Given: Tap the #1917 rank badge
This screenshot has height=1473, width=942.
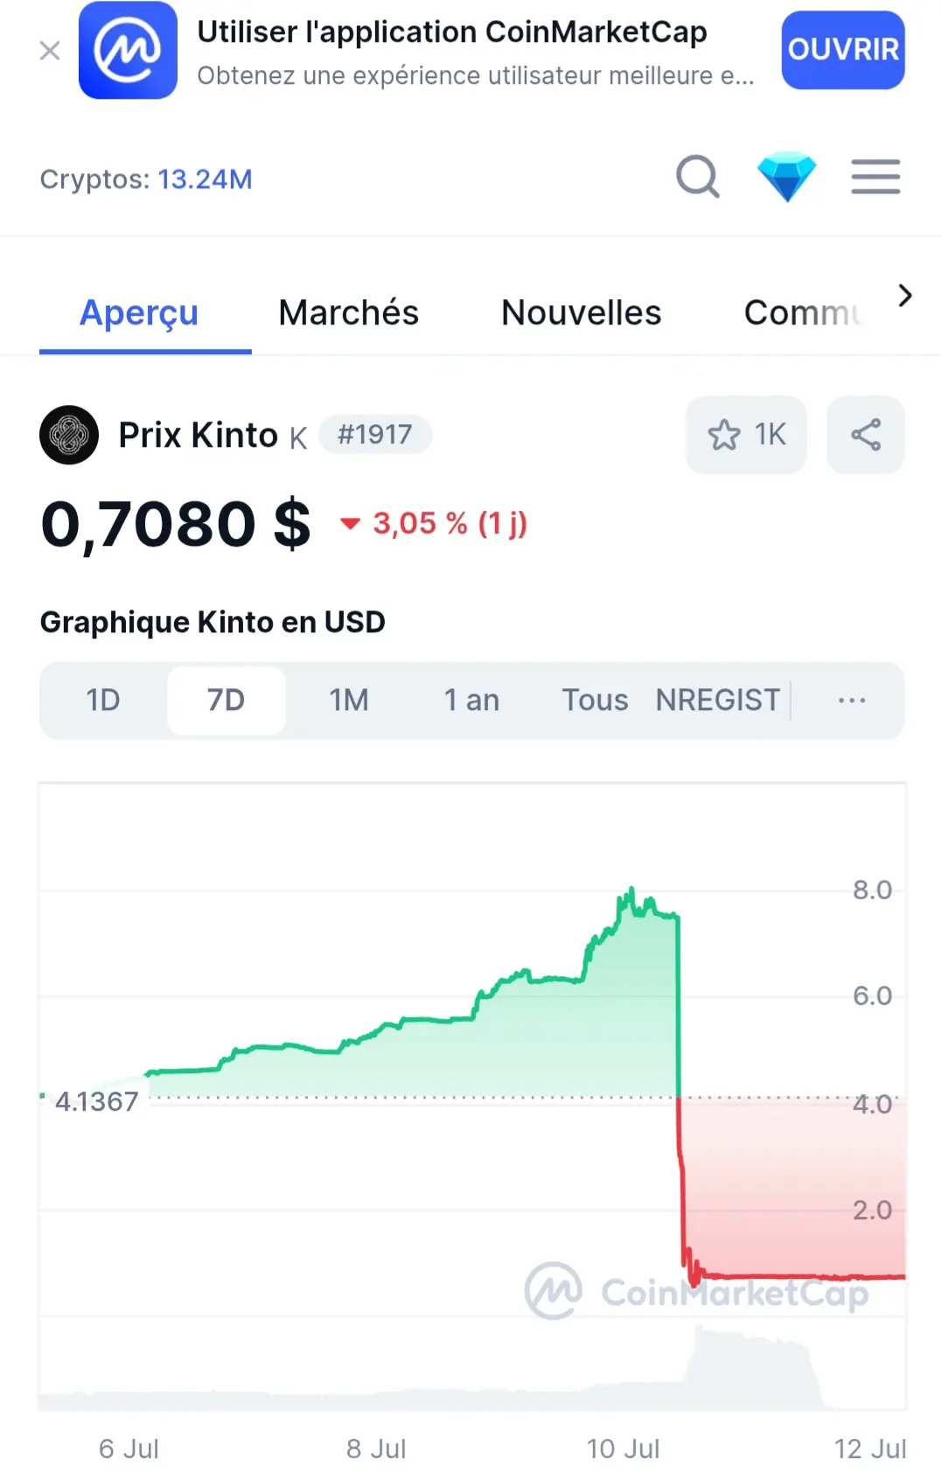Looking at the screenshot, I should pos(375,435).
